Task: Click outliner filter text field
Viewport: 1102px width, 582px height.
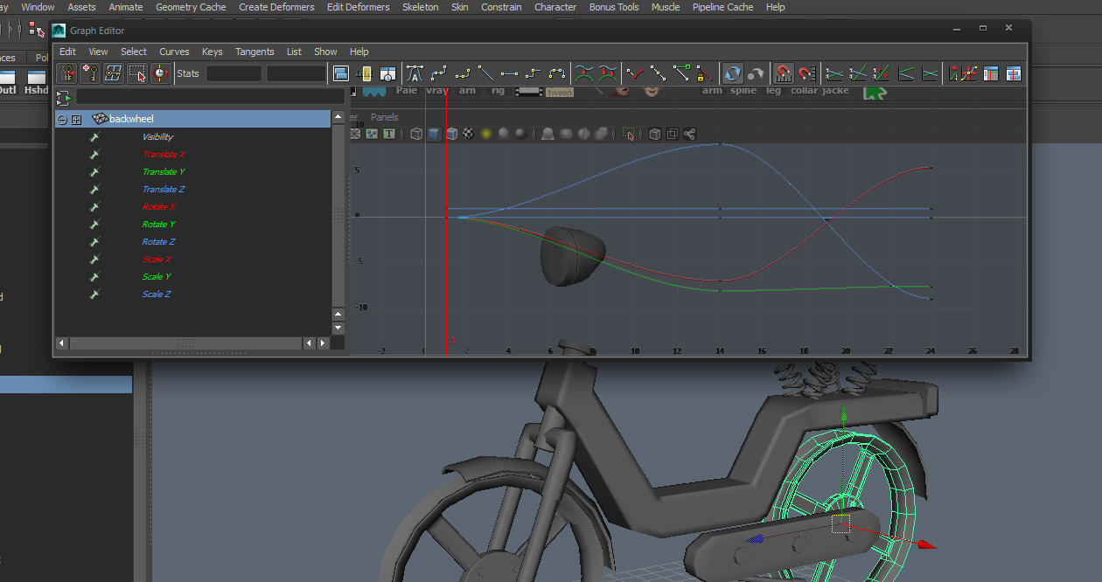Action: pos(210,97)
